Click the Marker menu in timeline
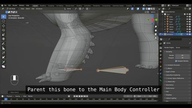The image size is (192, 108). (30, 96)
